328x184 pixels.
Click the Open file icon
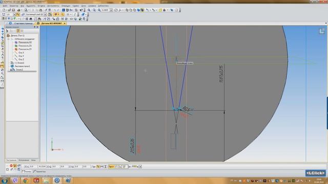point(10,10)
